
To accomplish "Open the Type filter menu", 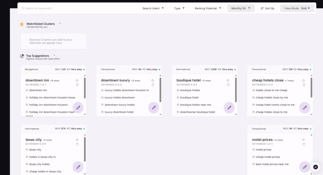I will 179,8.
